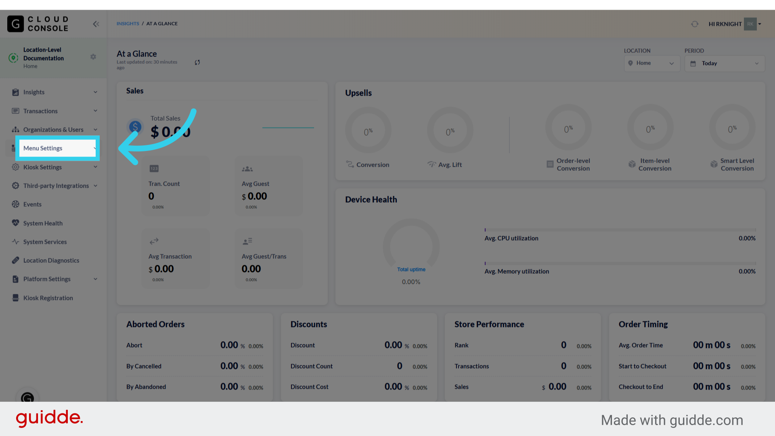Screen dimensions: 775x436
Task: Click the Cloud Console logo
Action: point(38,24)
